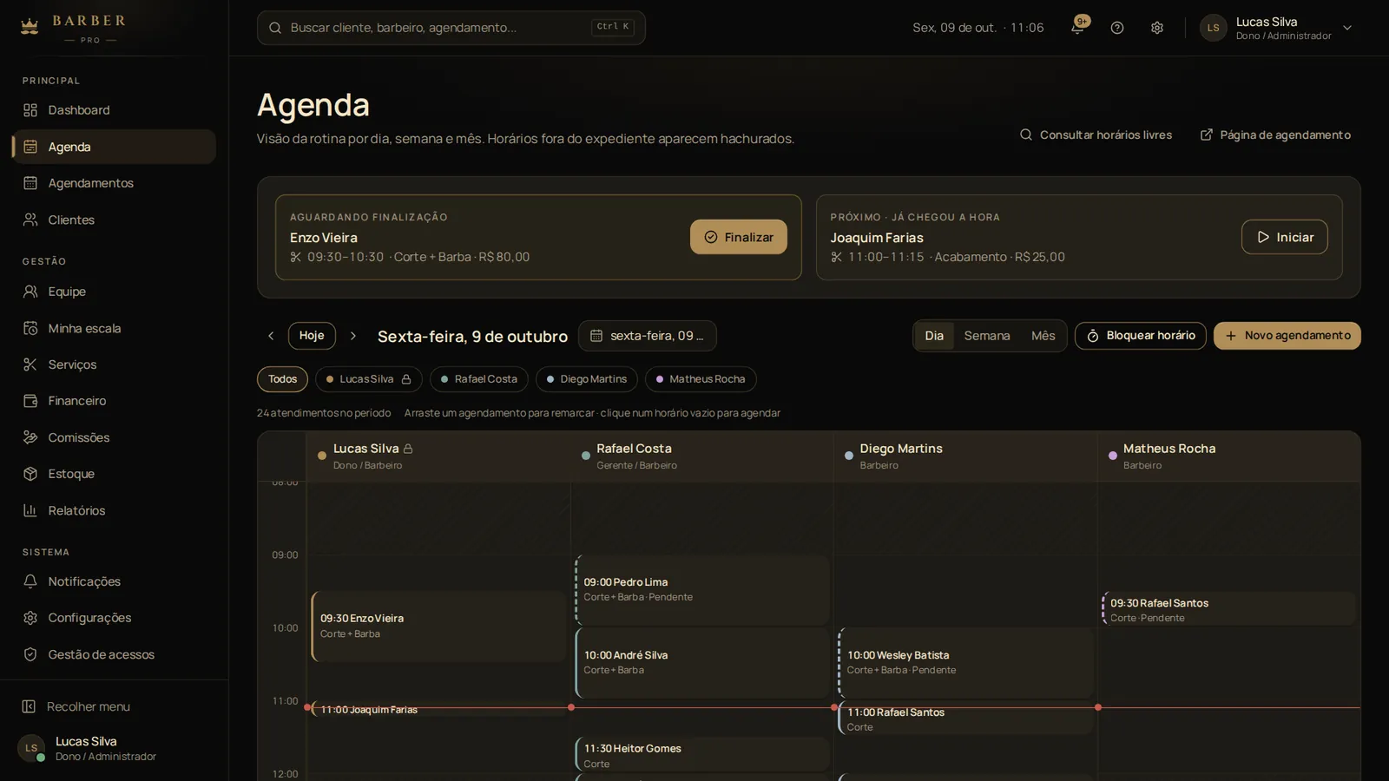
Task: Open Relatórios in the sidebar
Action: 114,510
